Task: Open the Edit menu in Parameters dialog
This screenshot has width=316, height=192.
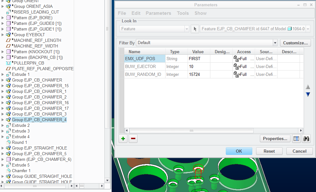Action: pyautogui.click(x=136, y=13)
